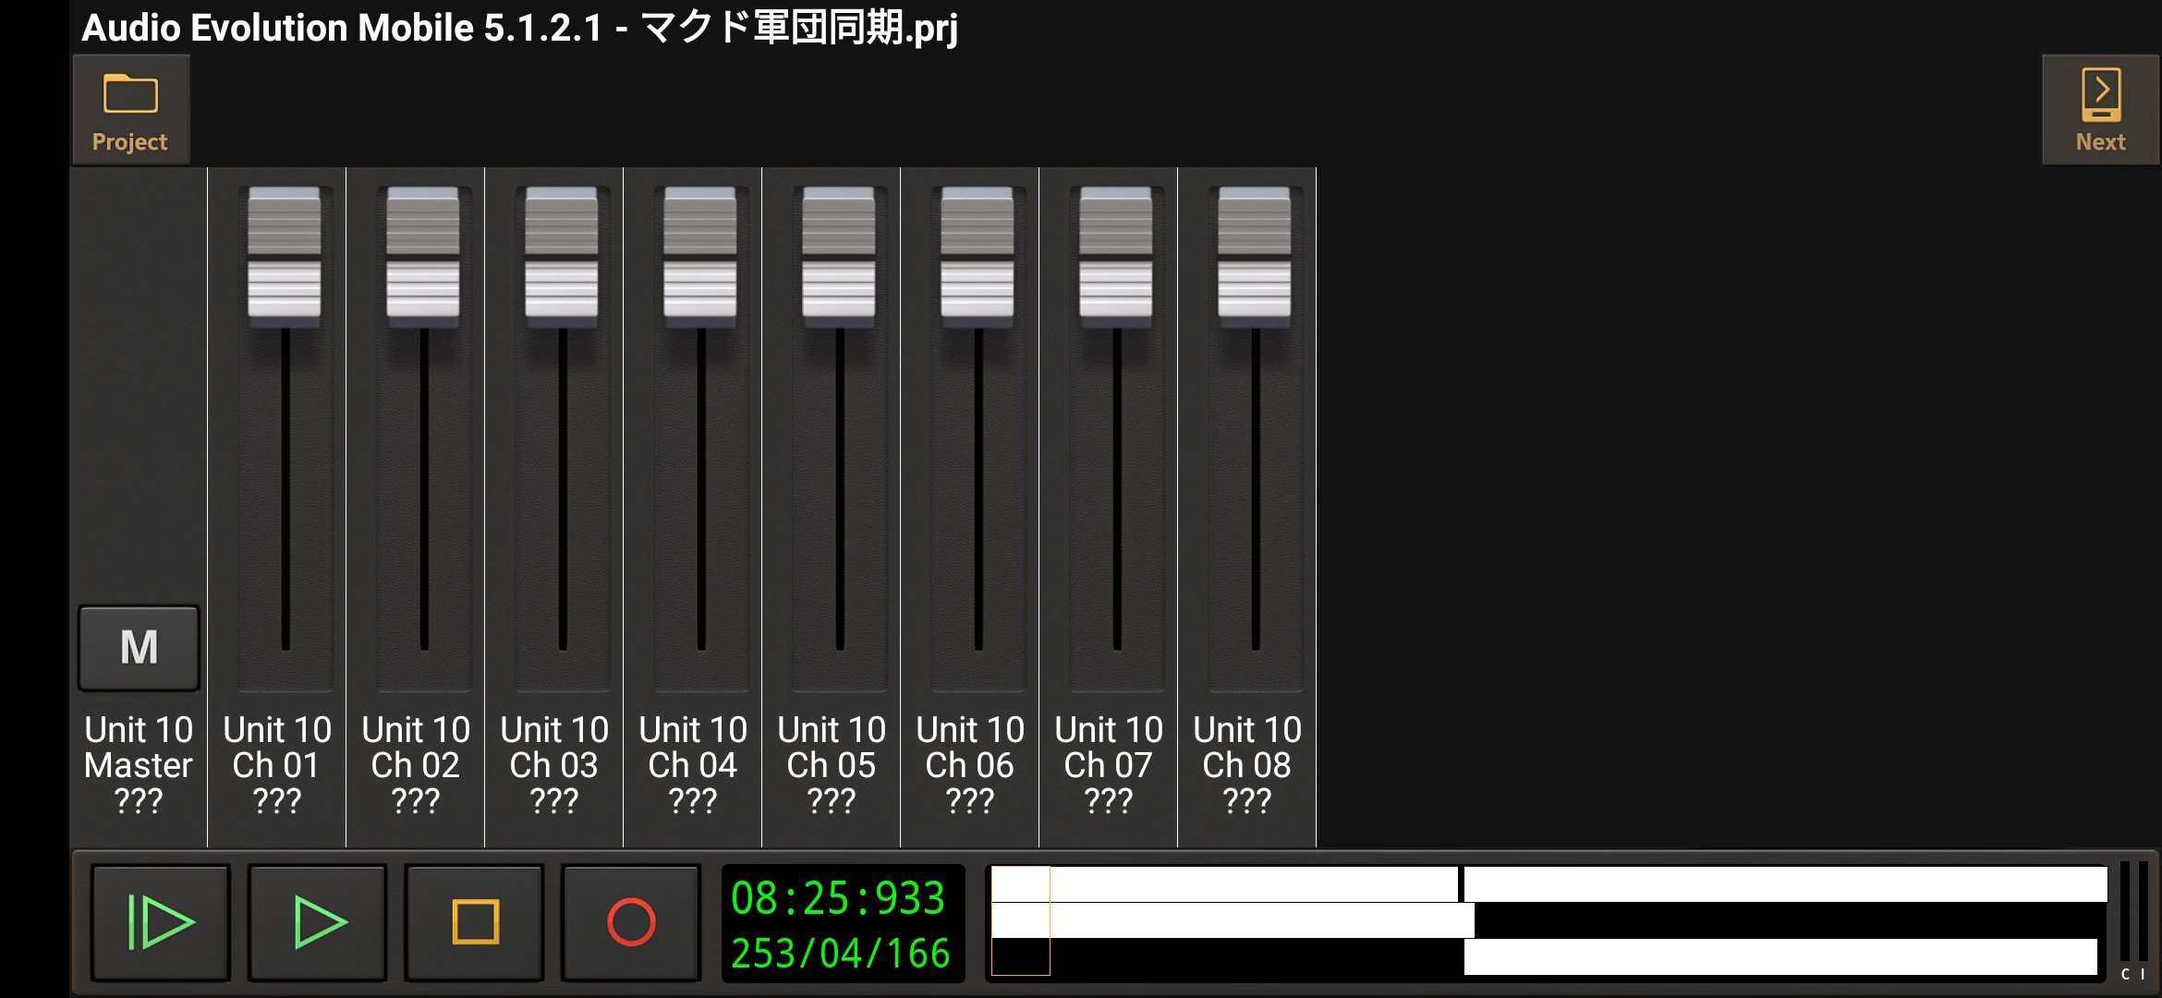Start playback with the play button
The width and height of the screenshot is (2162, 998).
pyautogui.click(x=318, y=921)
